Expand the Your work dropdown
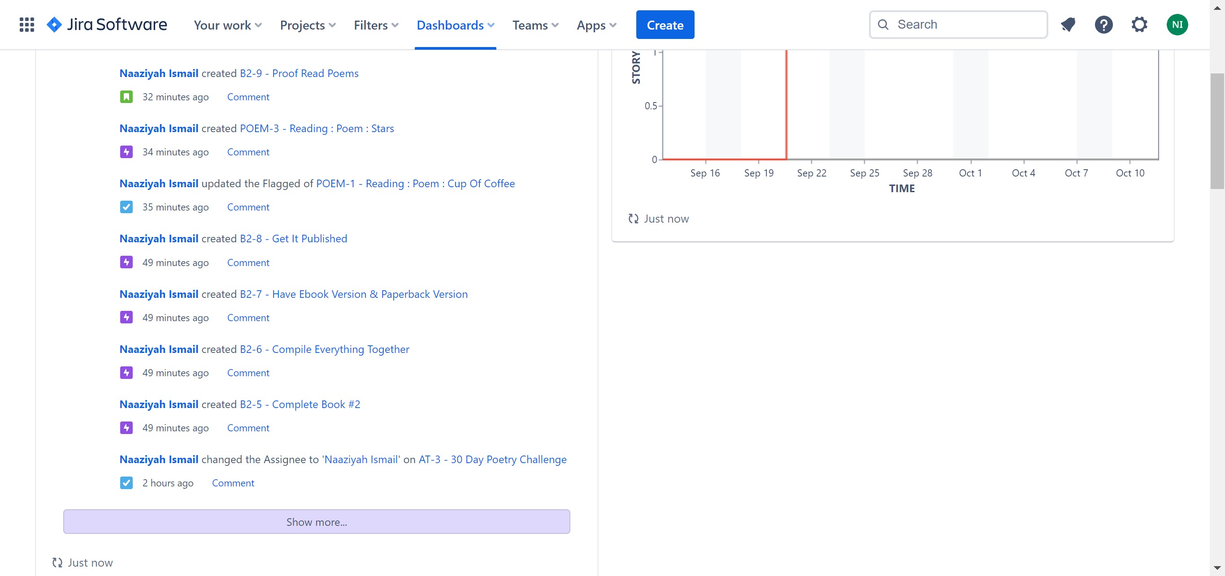Image resolution: width=1225 pixels, height=576 pixels. click(227, 25)
